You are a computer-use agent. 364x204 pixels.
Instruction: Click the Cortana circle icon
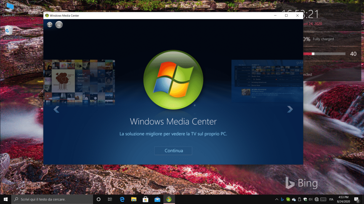pos(99,199)
